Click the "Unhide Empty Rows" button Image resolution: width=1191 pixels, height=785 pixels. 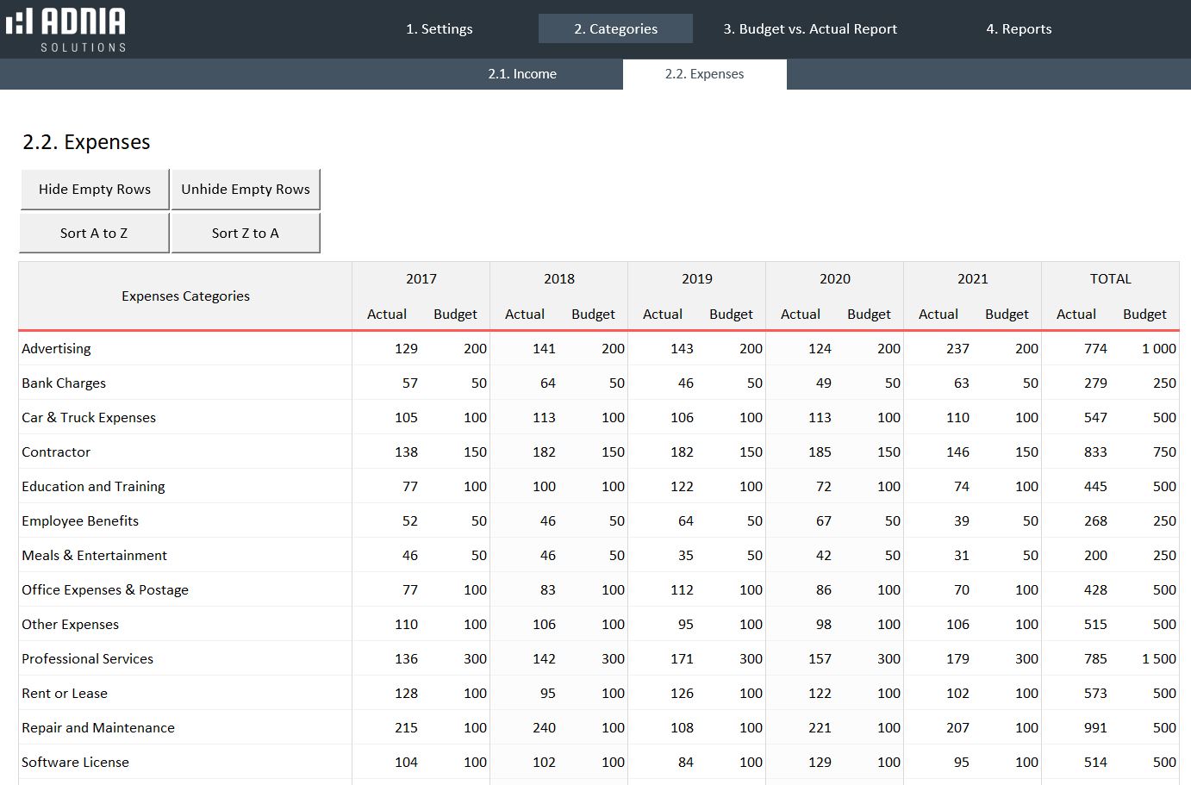246,189
